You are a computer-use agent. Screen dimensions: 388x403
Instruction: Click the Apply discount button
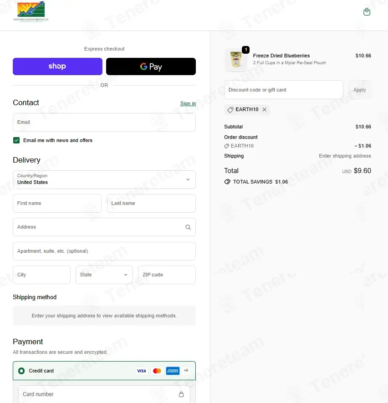coord(359,90)
